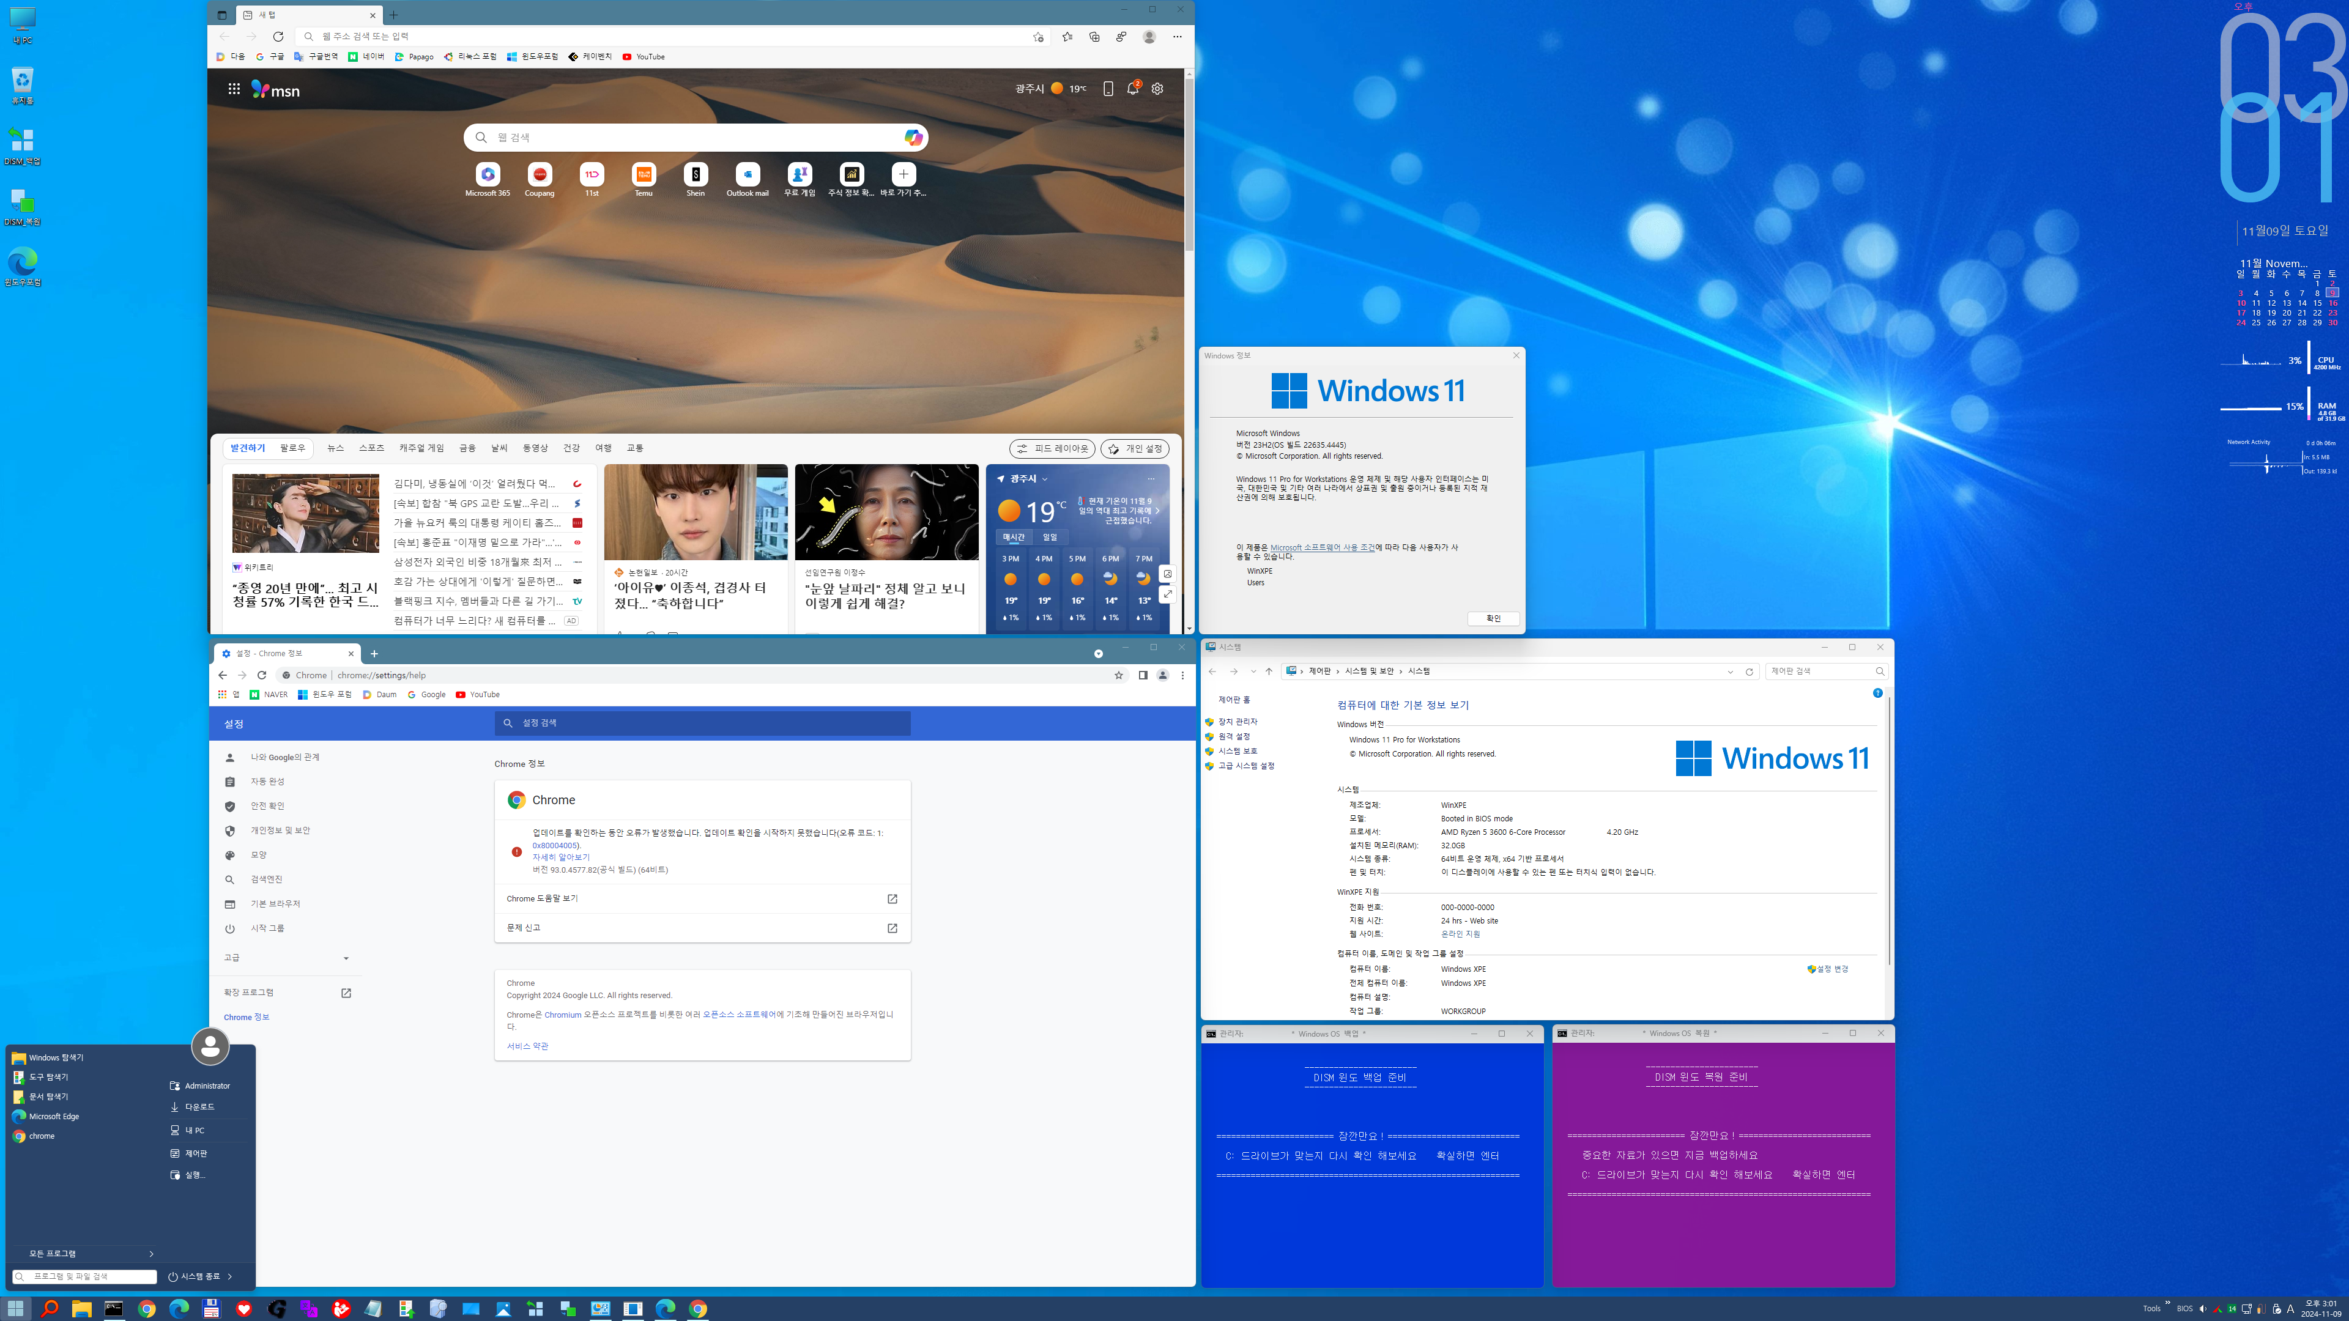Open Chrome side panel icon

pyautogui.click(x=1143, y=676)
